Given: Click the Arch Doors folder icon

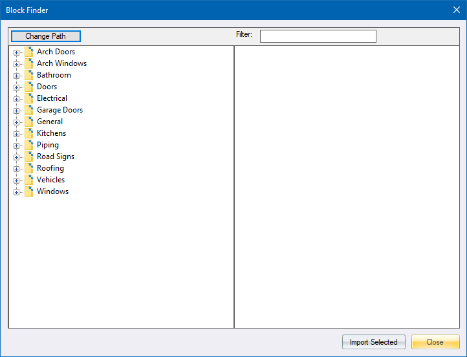Looking at the screenshot, I should point(28,52).
